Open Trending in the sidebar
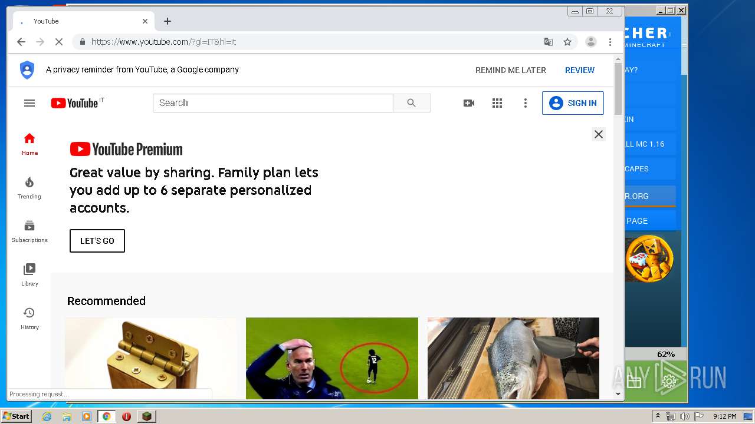 point(29,188)
